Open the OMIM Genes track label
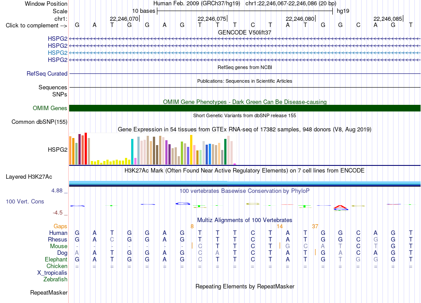 tap(50, 108)
